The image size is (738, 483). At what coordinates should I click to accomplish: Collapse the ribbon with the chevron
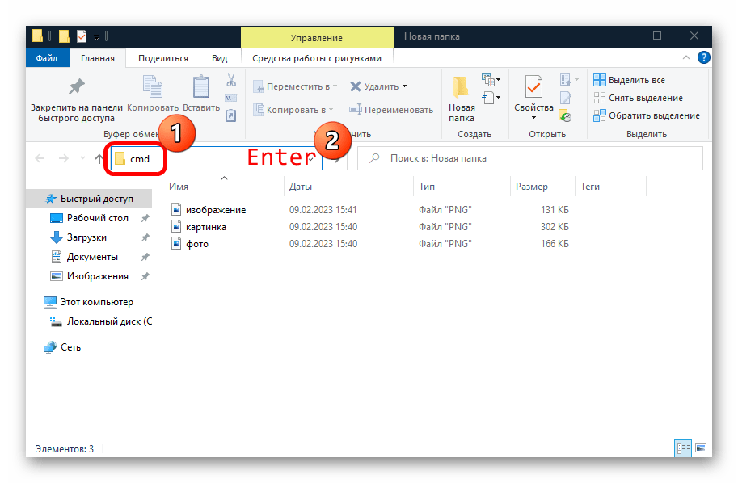pos(687,58)
